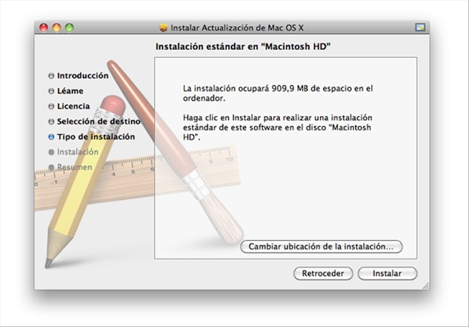Select the Introducción step
The image size is (469, 327).
[82, 76]
